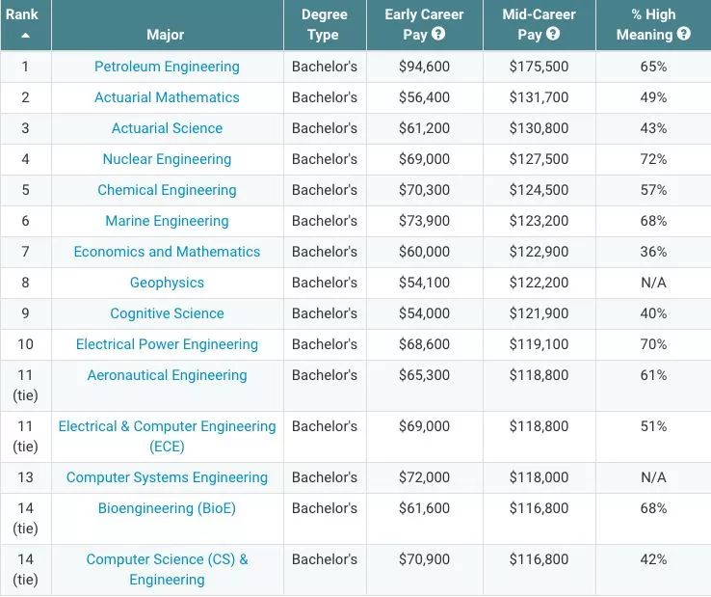Screen dimensions: 711x597
Task: Open the Bioengineering (BioE) link
Action: (167, 508)
